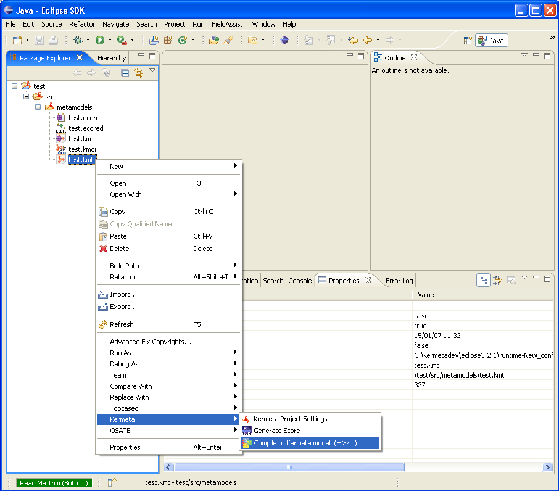559x491 pixels.
Task: Switch to the Hierarchy tab
Action: [x=112, y=58]
